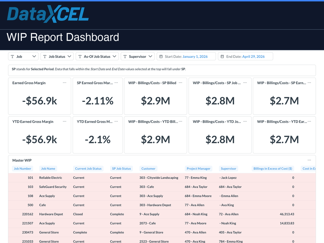Open the As-Of Job Status dropdown

(97, 56)
